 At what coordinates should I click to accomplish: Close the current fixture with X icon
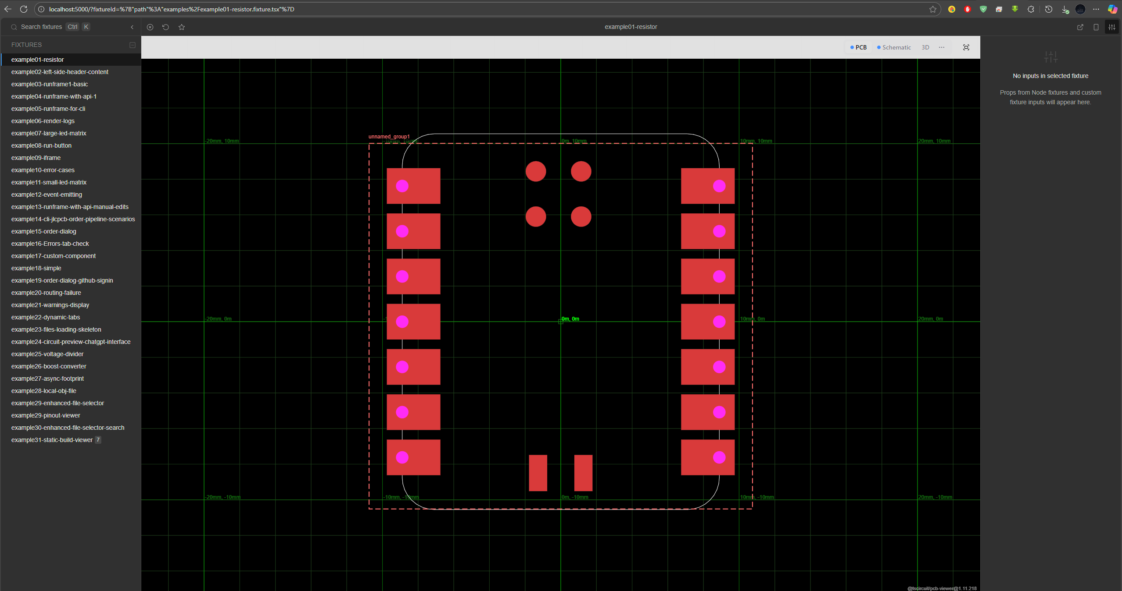click(x=150, y=27)
